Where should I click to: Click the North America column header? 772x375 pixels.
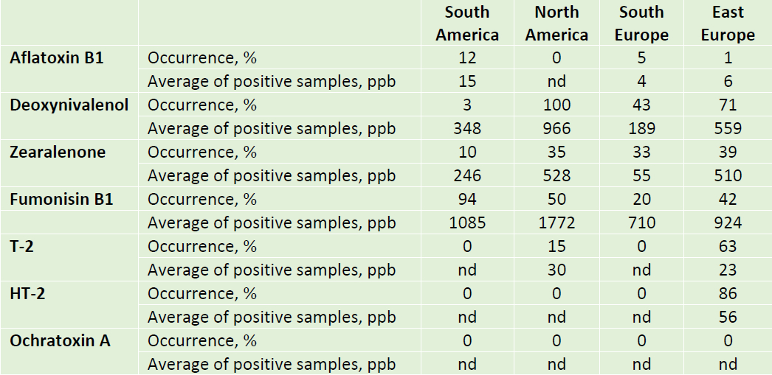pos(556,24)
